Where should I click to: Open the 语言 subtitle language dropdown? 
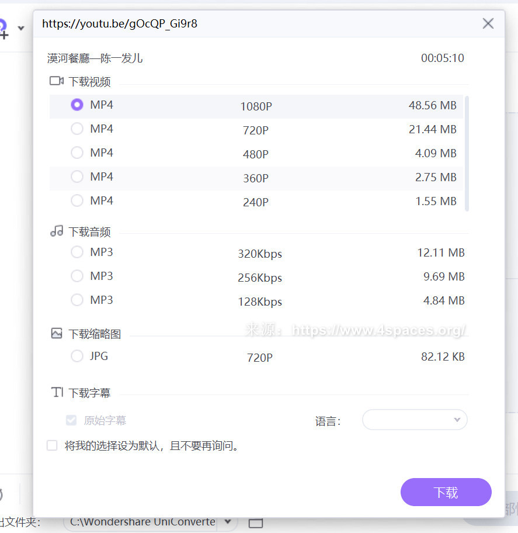click(415, 420)
